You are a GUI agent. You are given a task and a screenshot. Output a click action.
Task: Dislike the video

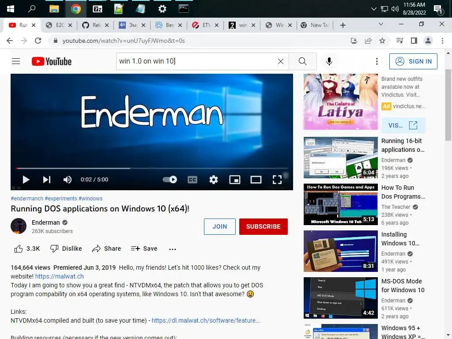point(66,249)
